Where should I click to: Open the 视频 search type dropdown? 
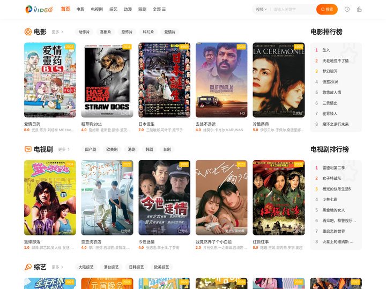[261, 9]
